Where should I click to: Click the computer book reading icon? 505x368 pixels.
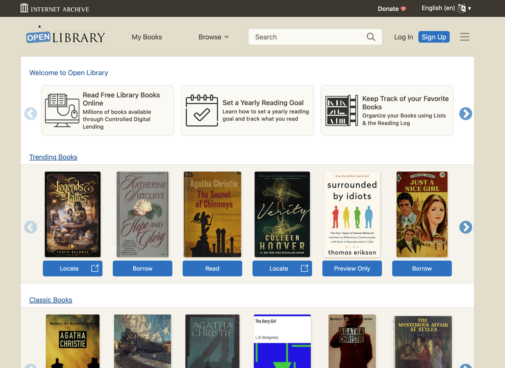pos(62,110)
